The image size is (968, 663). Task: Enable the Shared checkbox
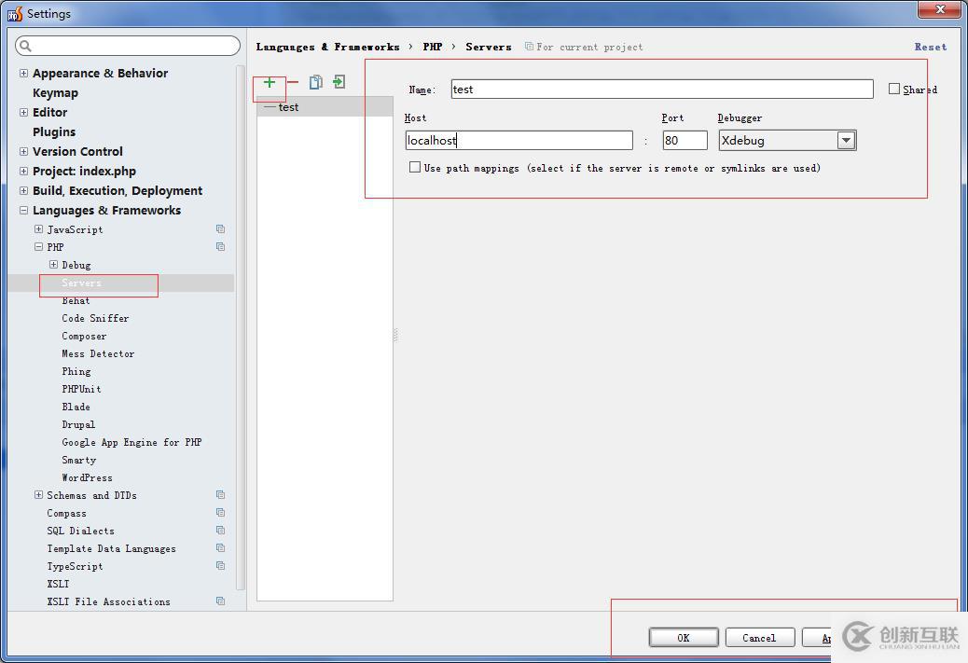(x=894, y=90)
